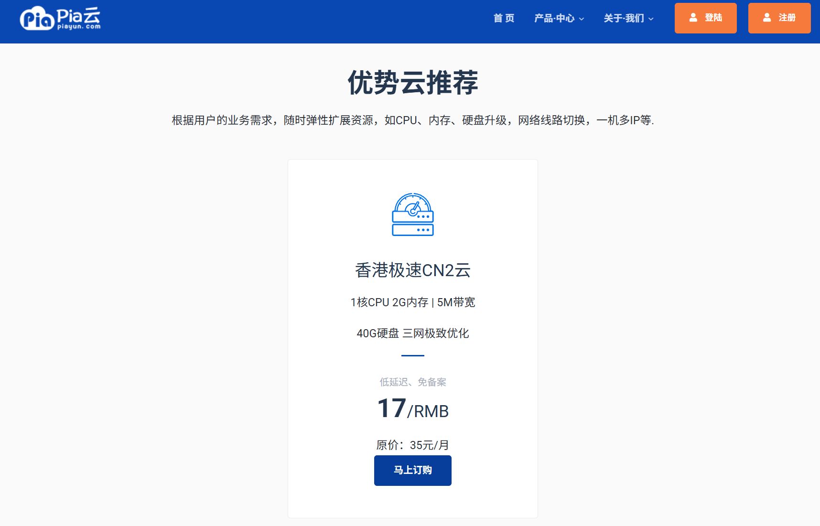820x526 pixels.
Task: Click the 马上订购 order button
Action: click(413, 470)
